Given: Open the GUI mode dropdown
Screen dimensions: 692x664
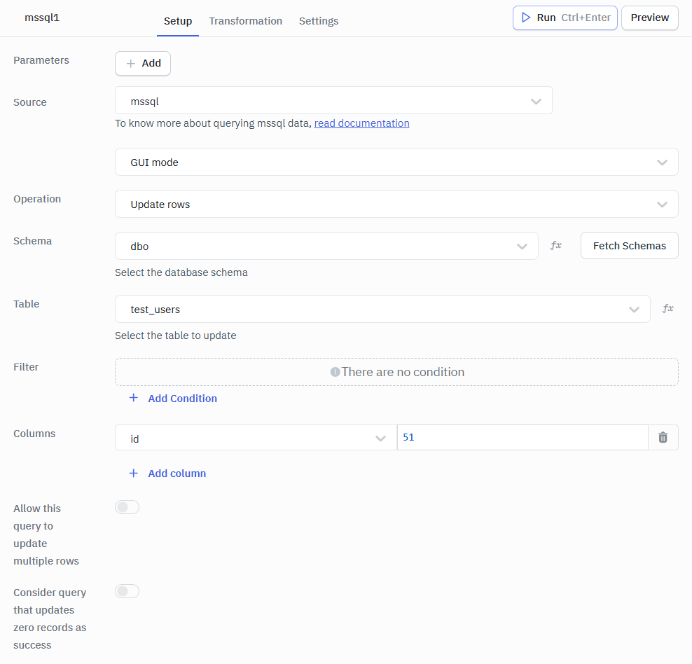Looking at the screenshot, I should [396, 162].
